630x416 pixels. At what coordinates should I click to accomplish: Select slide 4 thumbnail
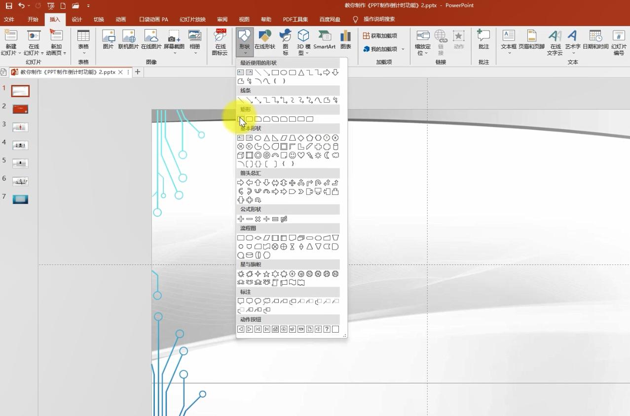pos(20,145)
